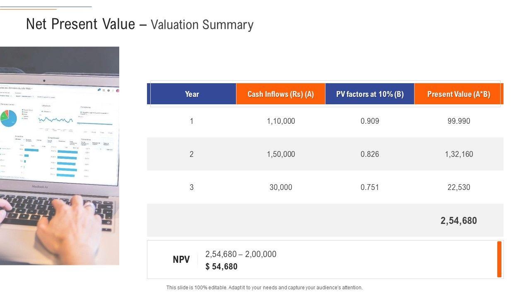
Task: Click the 'Cash Inflows (Rs) (A)' header
Action: (x=281, y=94)
